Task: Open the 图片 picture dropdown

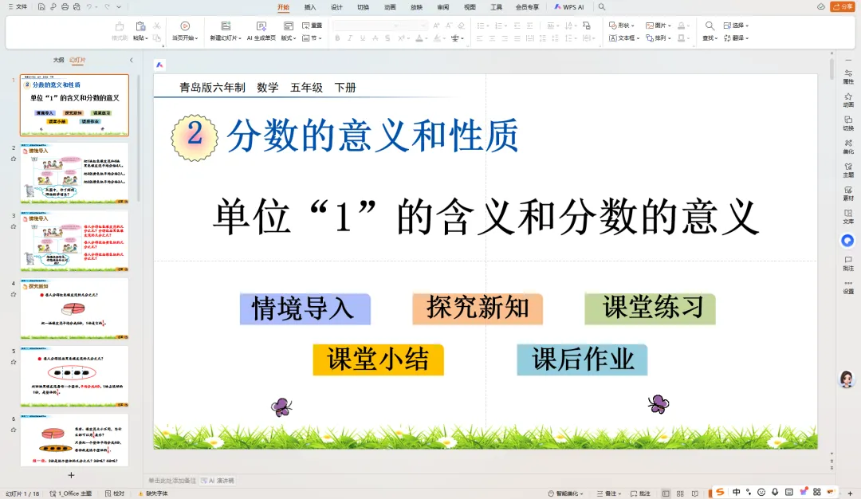Action: (659, 26)
